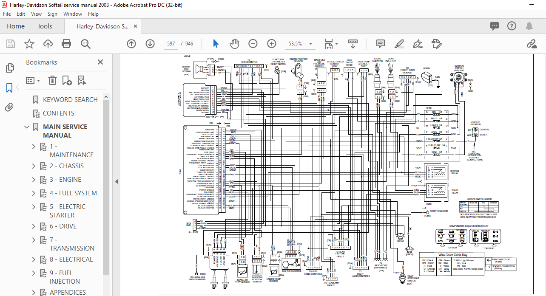546x296 pixels.
Task: Print the document with the printer icon
Action: 66,44
